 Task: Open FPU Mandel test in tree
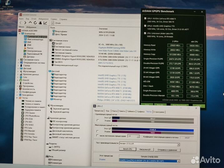(29, 131)
